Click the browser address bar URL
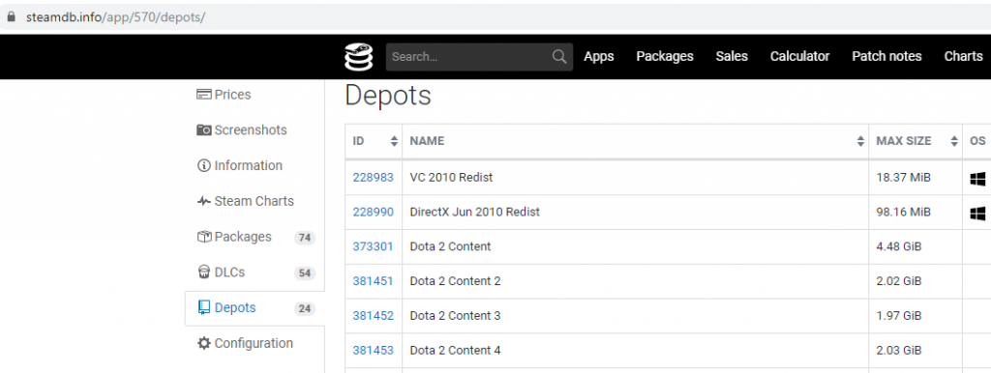This screenshot has width=991, height=373. [116, 17]
